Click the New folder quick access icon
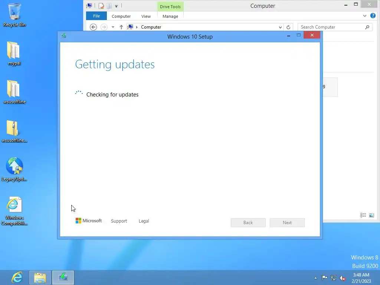The width and height of the screenshot is (380, 285). pyautogui.click(x=109, y=6)
